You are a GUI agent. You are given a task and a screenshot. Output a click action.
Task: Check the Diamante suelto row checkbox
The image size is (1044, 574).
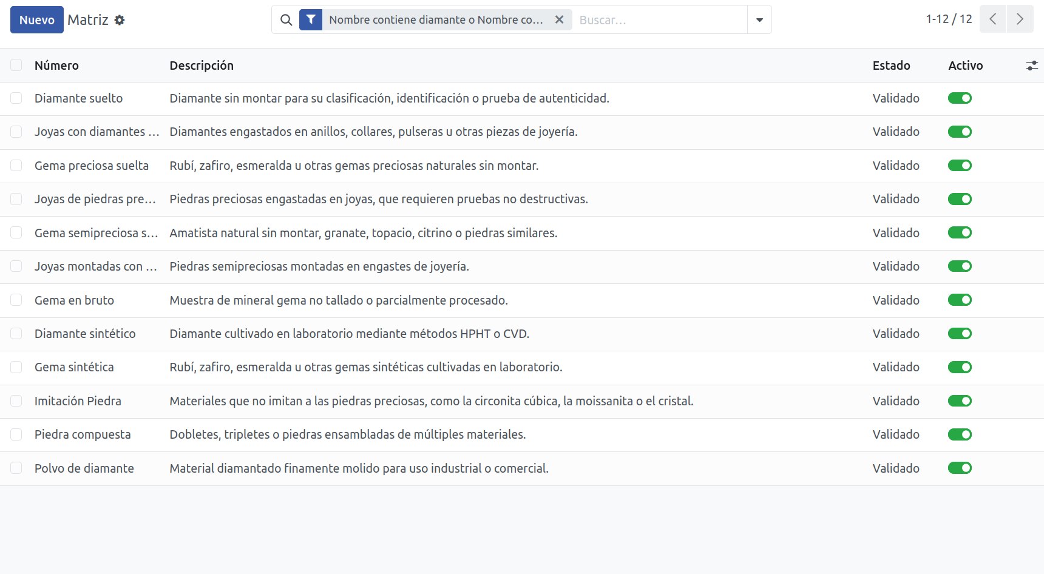[x=16, y=98]
